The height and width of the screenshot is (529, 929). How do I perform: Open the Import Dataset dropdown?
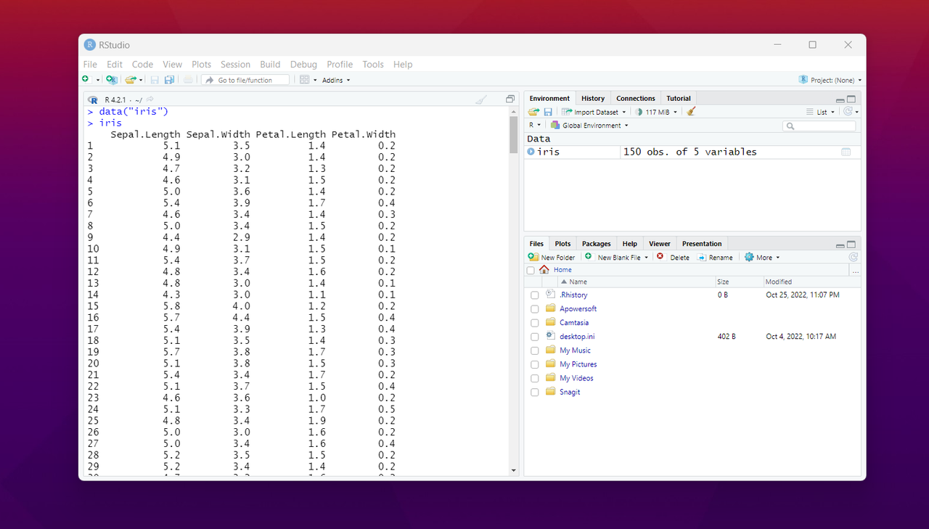(594, 112)
